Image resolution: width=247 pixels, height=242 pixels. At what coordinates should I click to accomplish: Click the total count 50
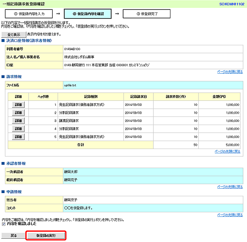click(195, 145)
